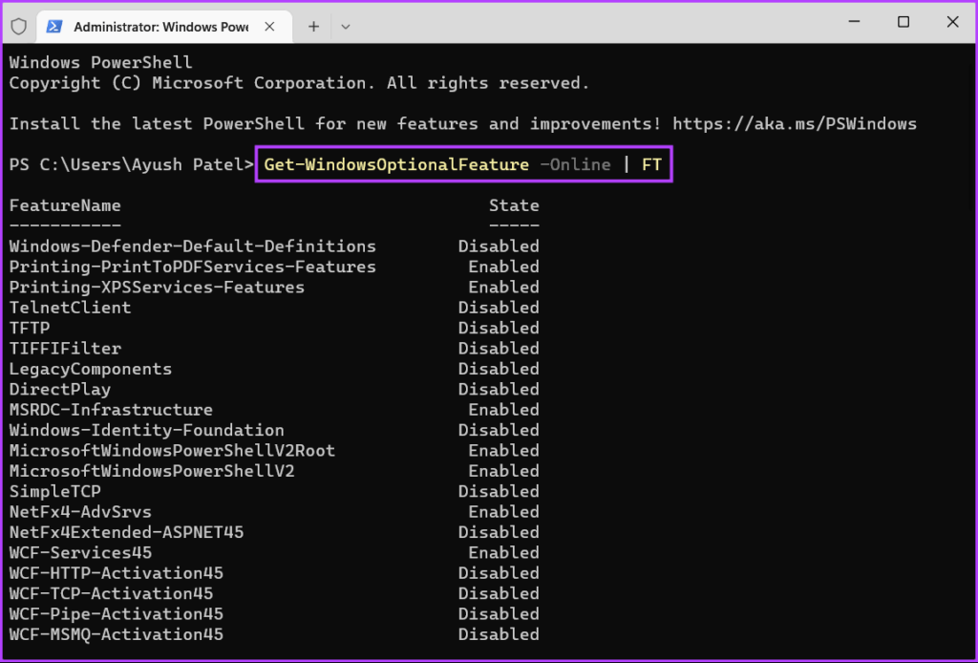Open the aka.ms/PSWindows link
Screen dimensions: 978x663
click(x=795, y=124)
